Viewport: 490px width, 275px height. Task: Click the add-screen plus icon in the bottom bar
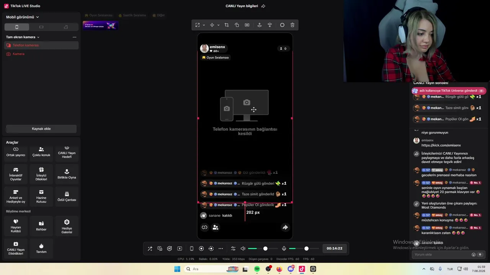[180, 249]
